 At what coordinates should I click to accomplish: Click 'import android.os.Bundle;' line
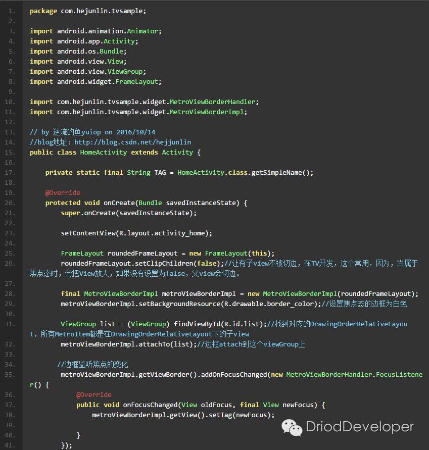(x=78, y=52)
